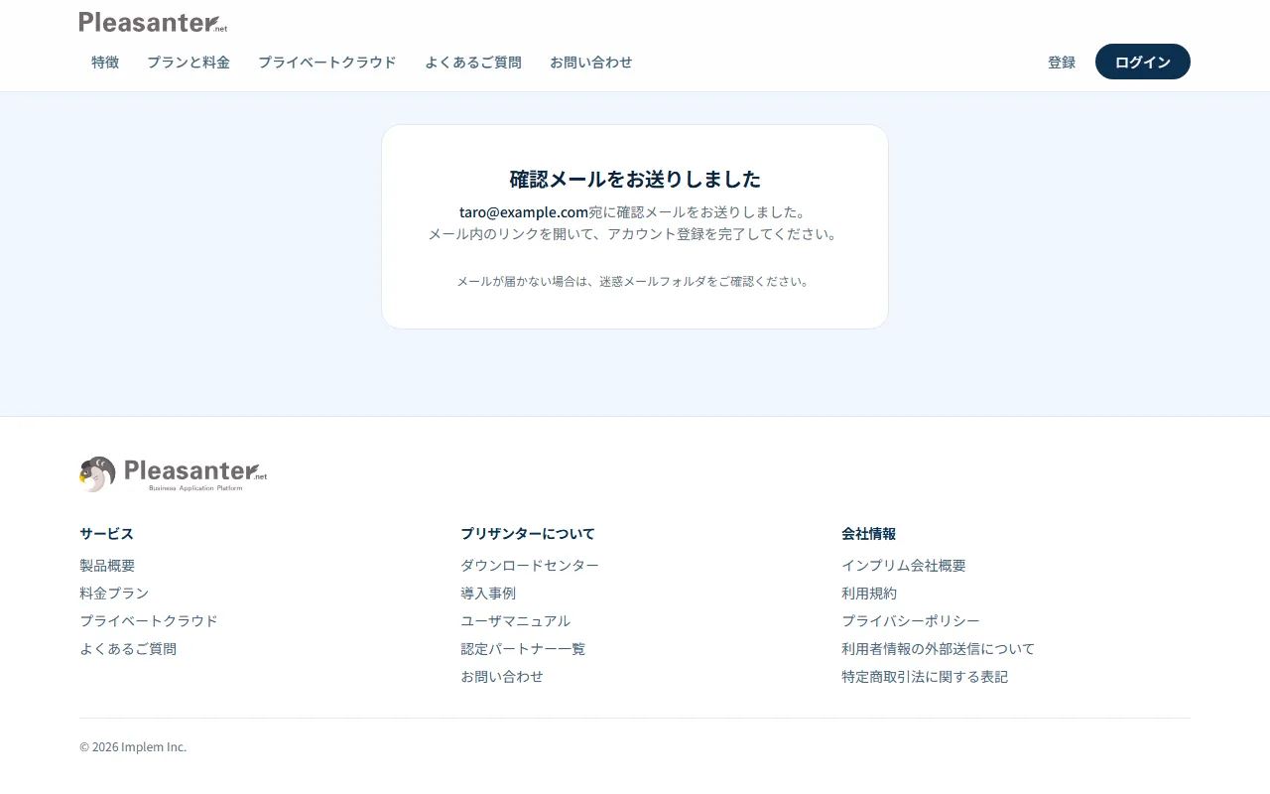This screenshot has height=794, width=1270.
Task: Click the プリザンターについて footer heading
Action: [528, 534]
